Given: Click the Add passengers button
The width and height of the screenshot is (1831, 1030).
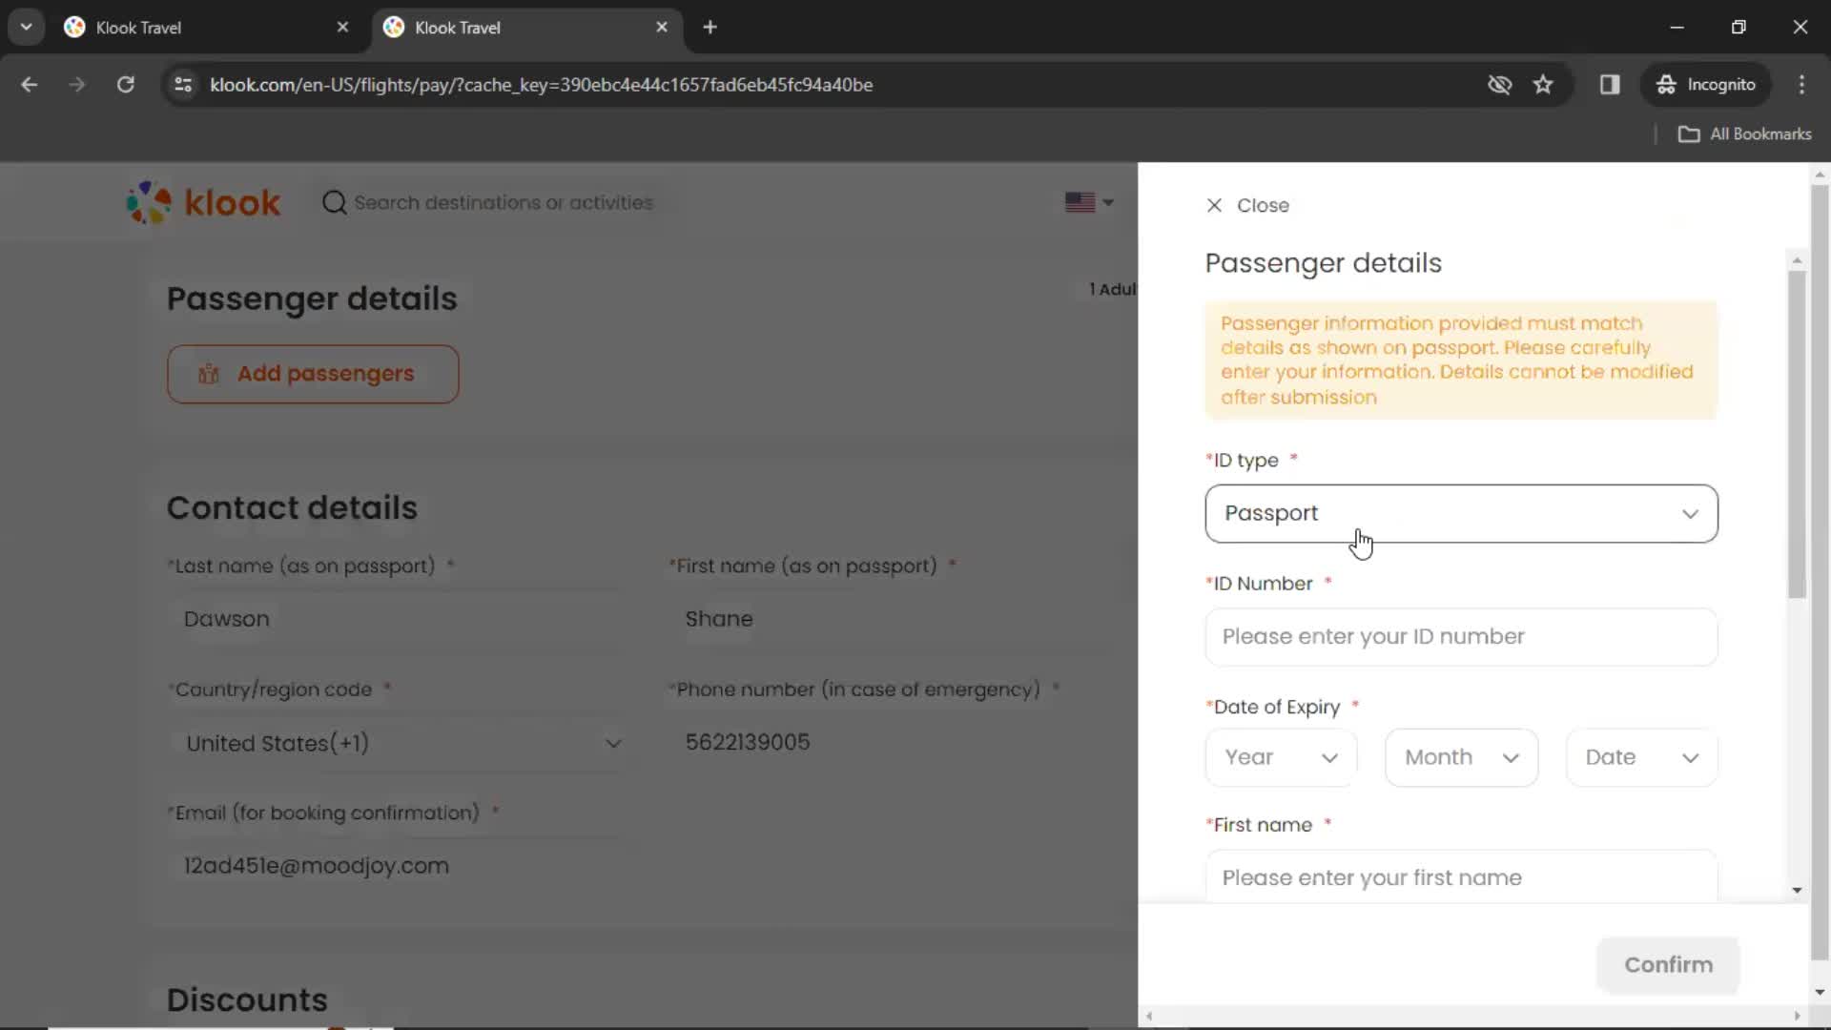Looking at the screenshot, I should click(x=312, y=374).
